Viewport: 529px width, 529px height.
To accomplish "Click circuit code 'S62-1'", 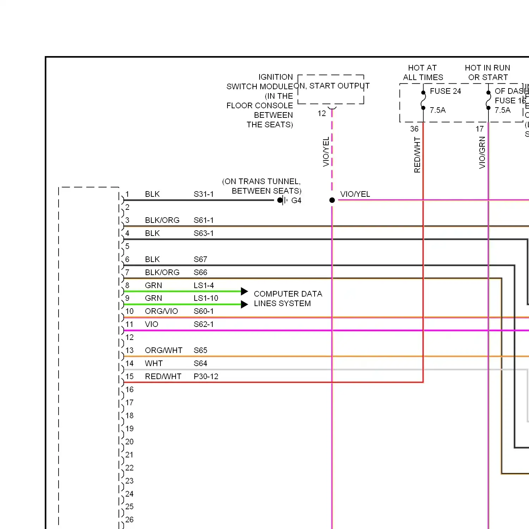I will tap(203, 324).
